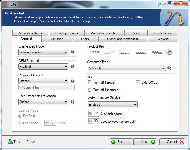The height and width of the screenshot is (150, 190).
Task: Select the General tab
Action: 27,38
